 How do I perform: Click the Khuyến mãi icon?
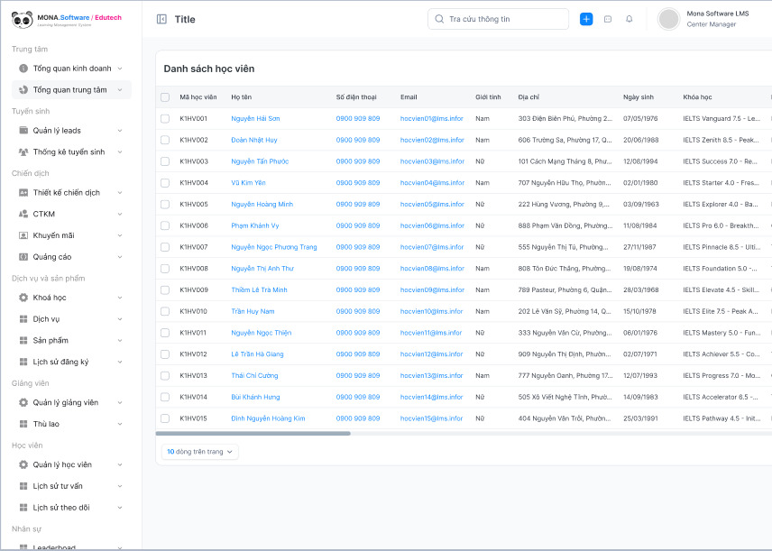click(x=23, y=235)
